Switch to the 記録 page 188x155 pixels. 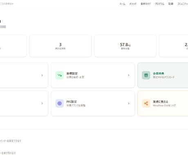click(x=171, y=4)
